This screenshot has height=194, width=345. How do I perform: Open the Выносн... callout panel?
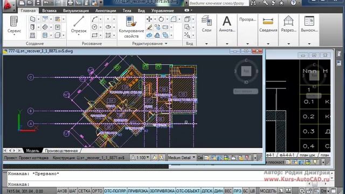pyautogui.click(x=309, y=24)
